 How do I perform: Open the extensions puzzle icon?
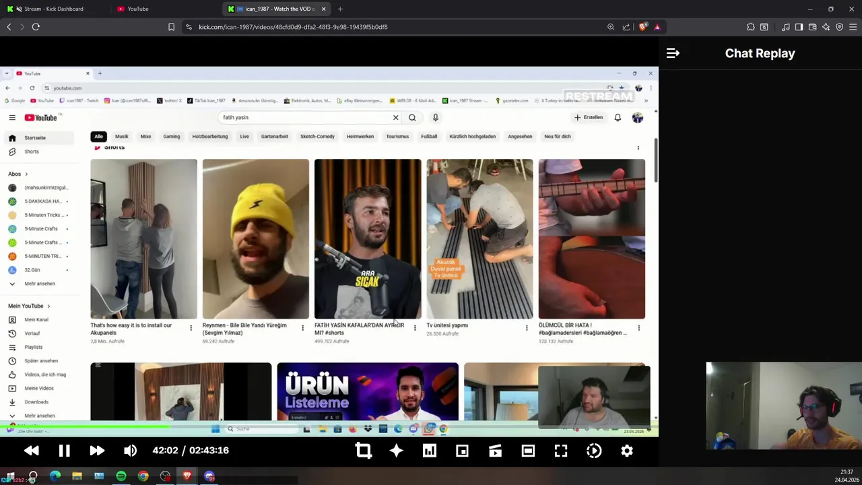point(751,27)
